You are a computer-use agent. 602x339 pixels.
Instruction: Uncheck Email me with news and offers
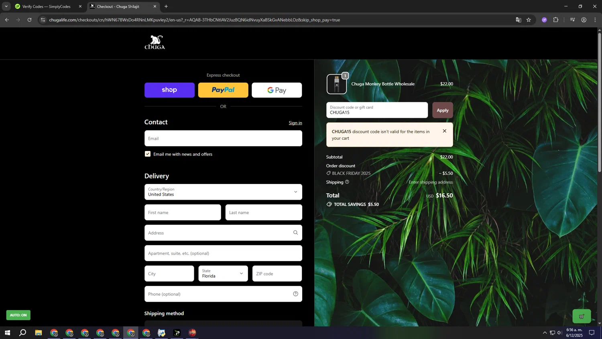click(148, 154)
